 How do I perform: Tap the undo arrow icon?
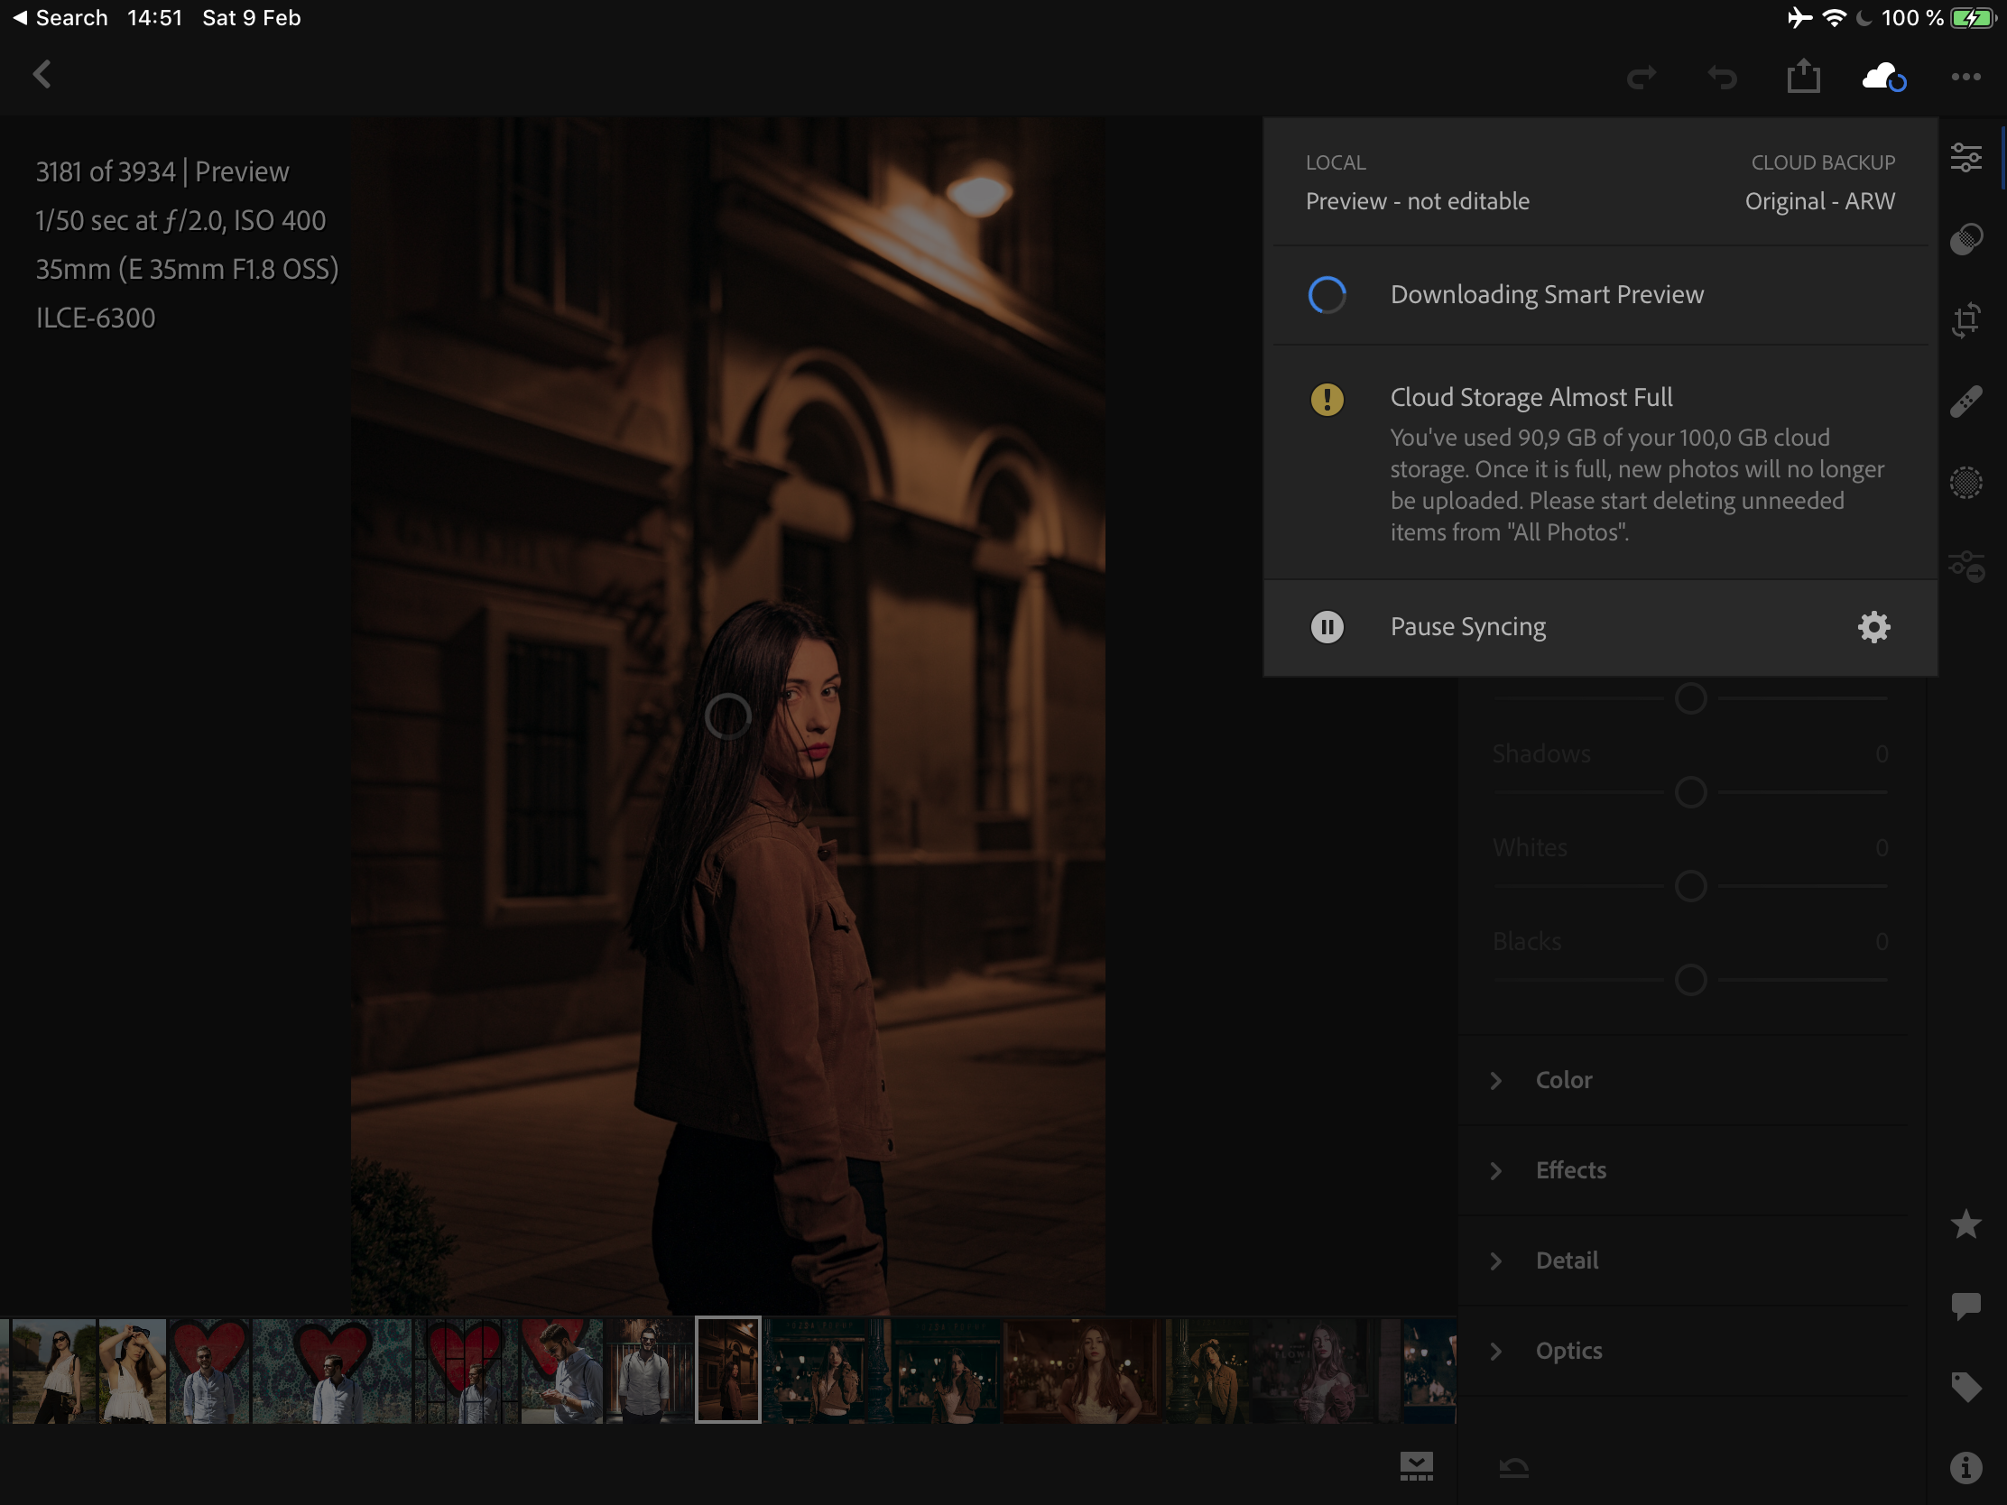pyautogui.click(x=1721, y=77)
